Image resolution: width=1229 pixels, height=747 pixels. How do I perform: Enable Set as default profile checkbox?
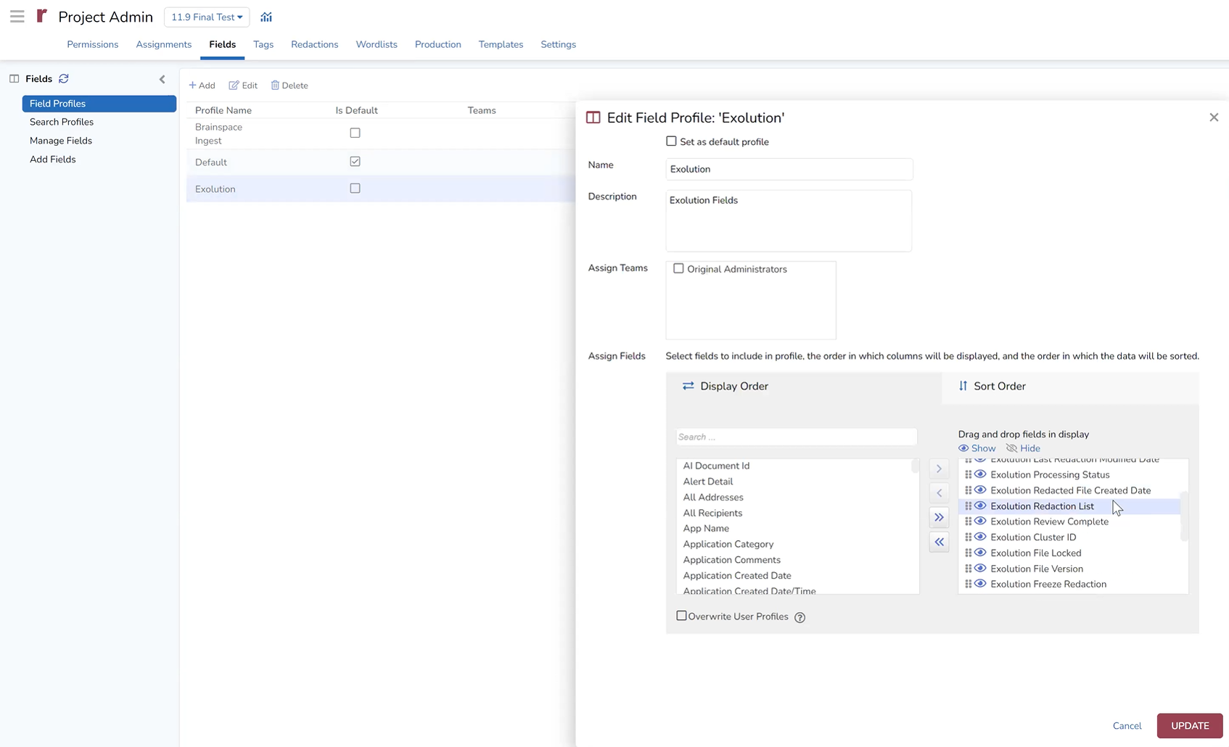671,141
